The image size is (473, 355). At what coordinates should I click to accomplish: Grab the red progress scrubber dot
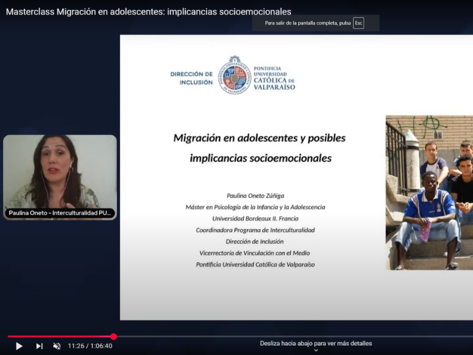(x=113, y=337)
